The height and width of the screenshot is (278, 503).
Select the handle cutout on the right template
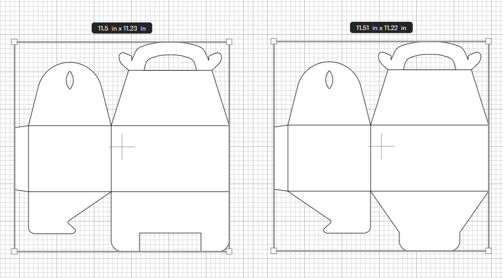point(429,62)
